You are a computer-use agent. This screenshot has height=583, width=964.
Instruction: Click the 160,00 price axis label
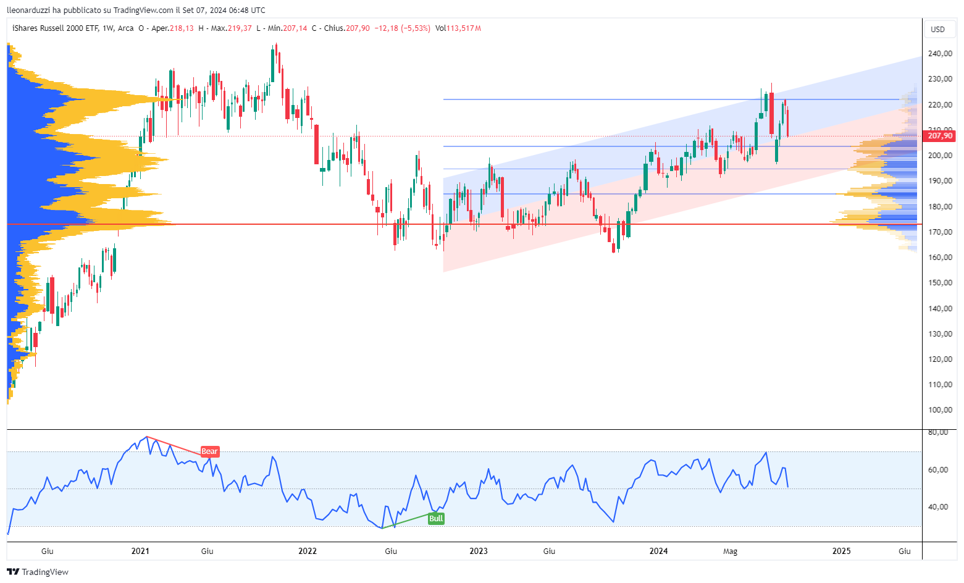point(939,258)
